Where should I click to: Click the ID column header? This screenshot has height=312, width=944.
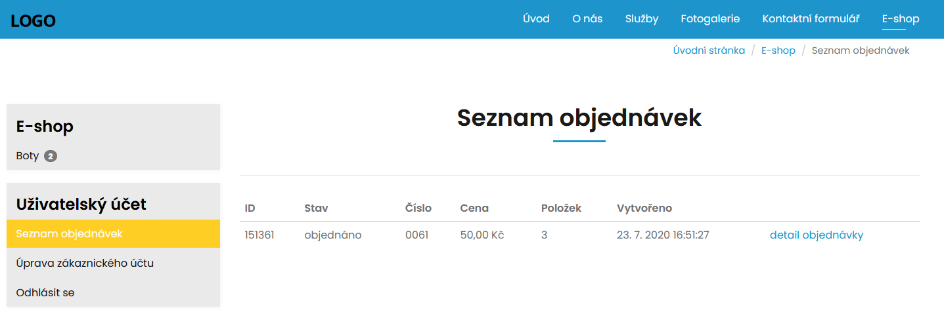coord(250,208)
